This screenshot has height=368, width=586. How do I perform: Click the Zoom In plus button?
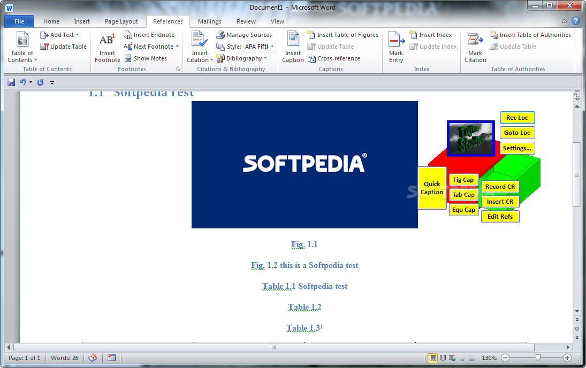567,358
